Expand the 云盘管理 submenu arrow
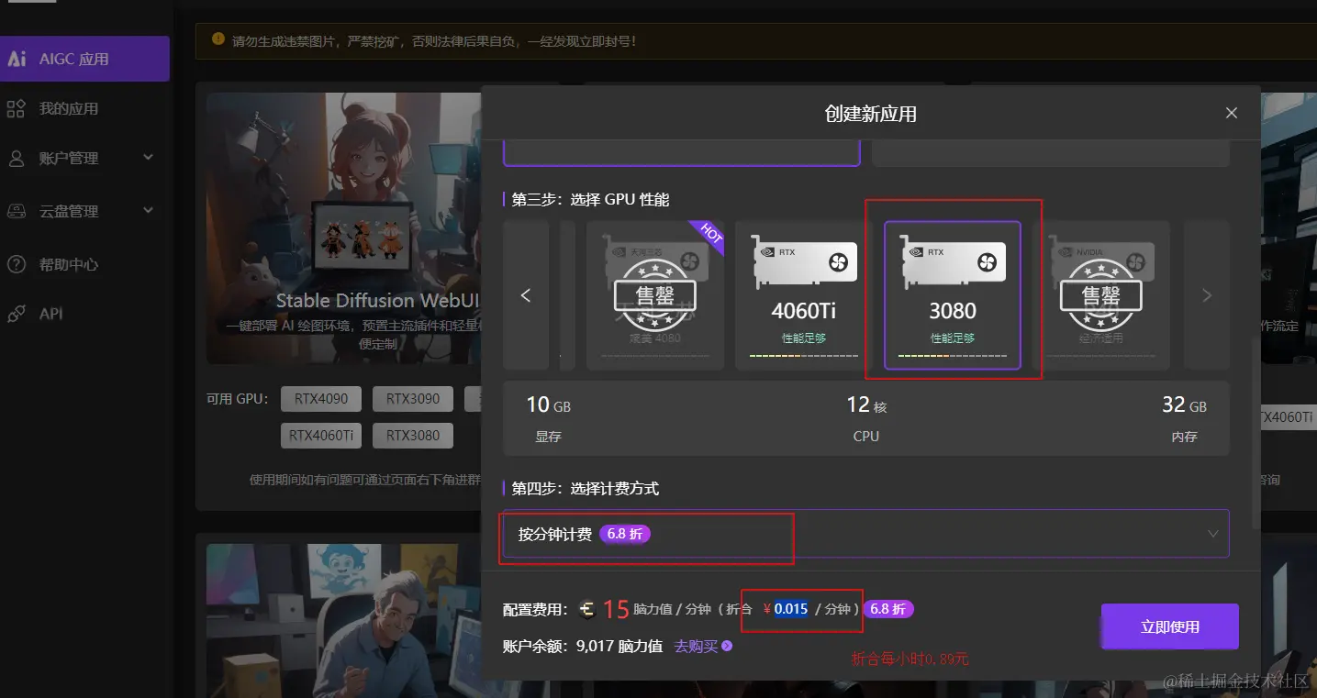The height and width of the screenshot is (698, 1317). click(149, 211)
